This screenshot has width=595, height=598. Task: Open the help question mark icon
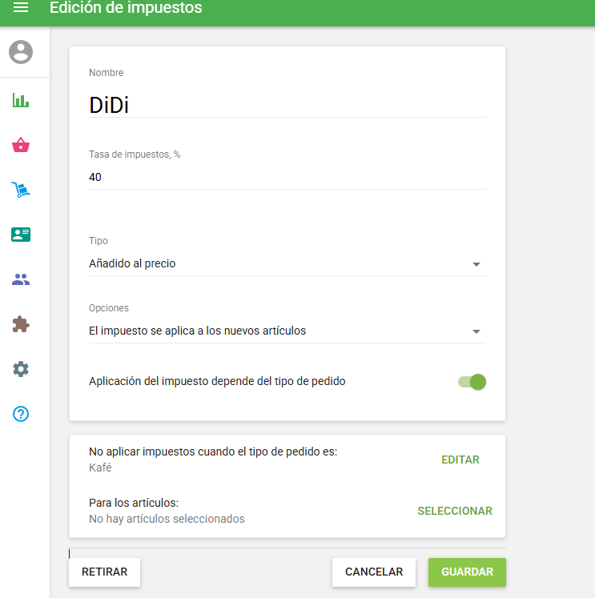(x=21, y=414)
